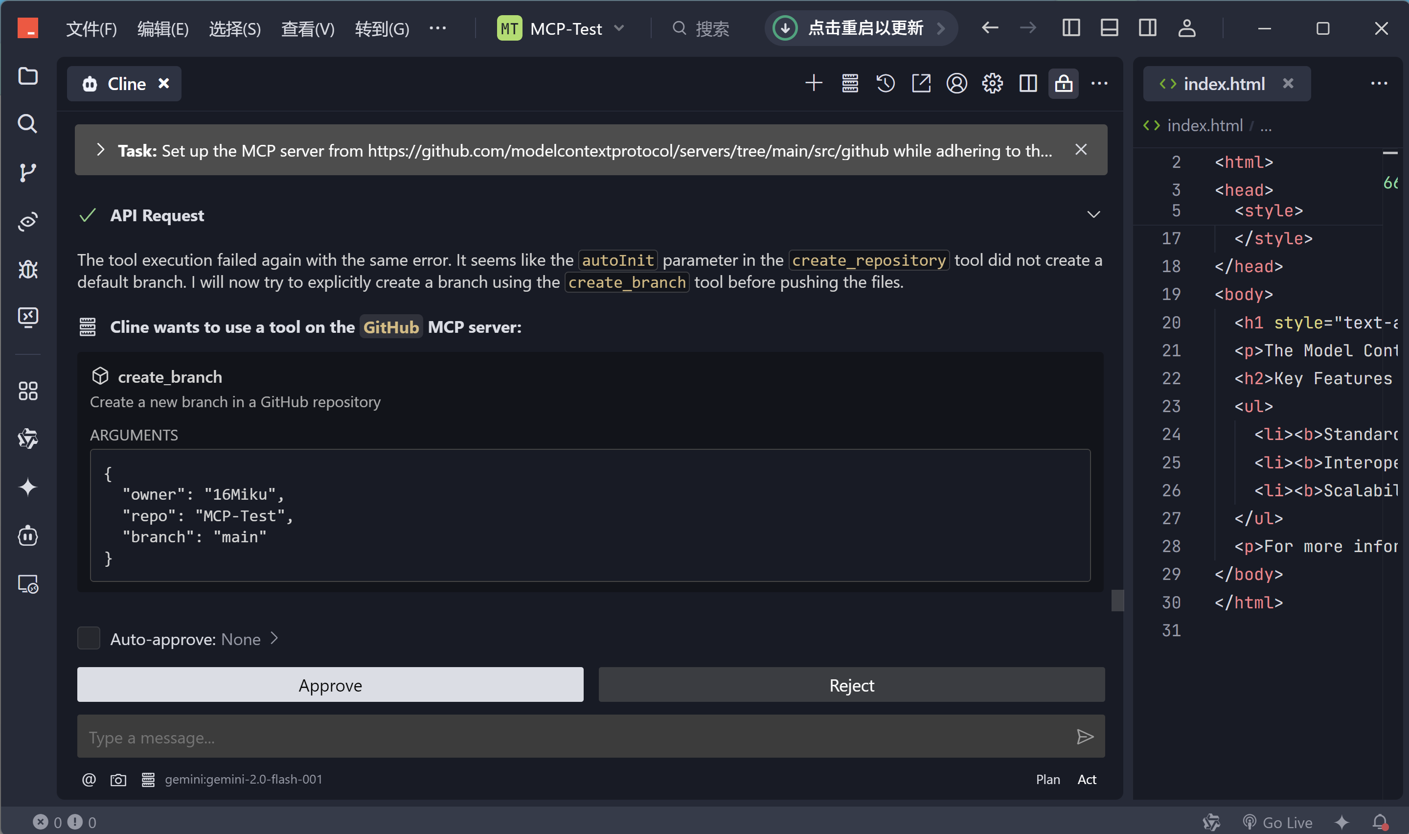
Task: Open the 文件(F) menu
Action: [91, 29]
